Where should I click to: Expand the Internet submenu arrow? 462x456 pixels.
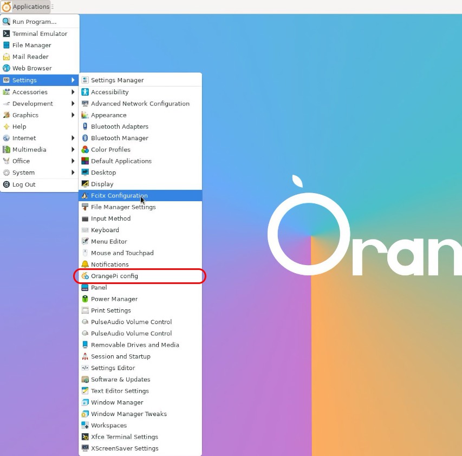click(x=73, y=138)
